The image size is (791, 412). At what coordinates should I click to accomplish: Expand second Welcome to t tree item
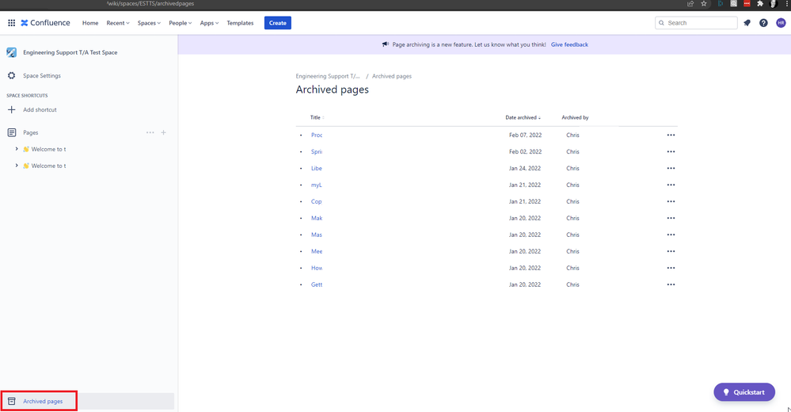17,166
